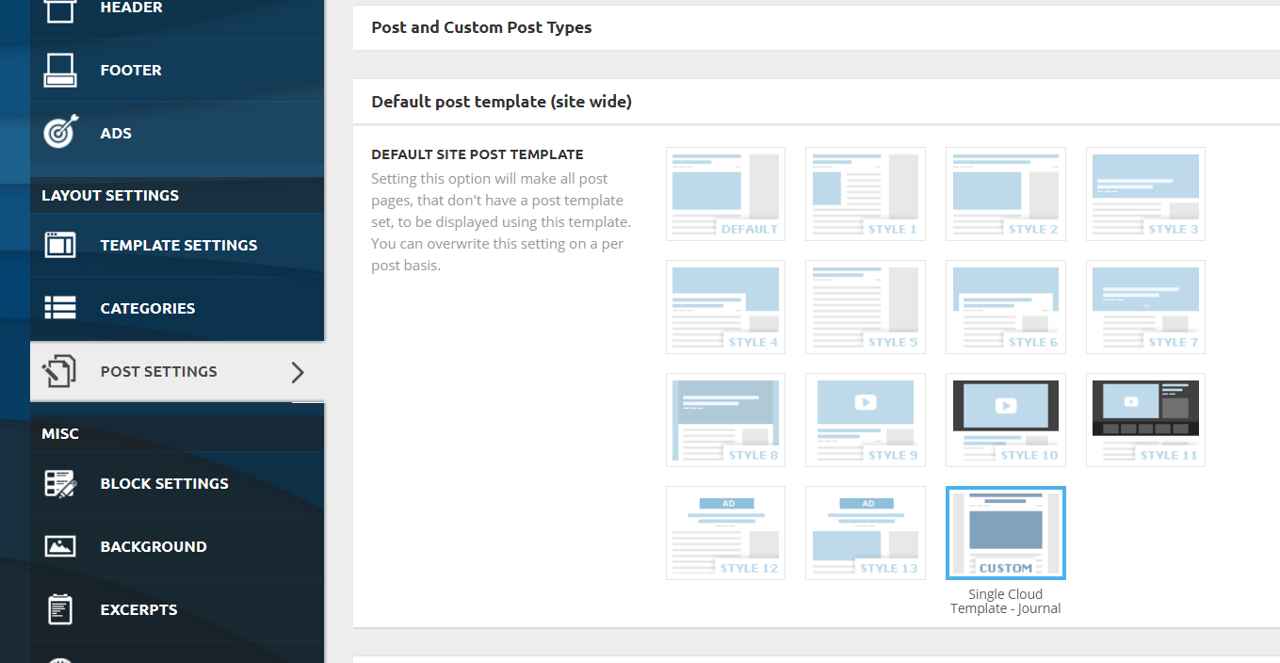Viewport: 1280px width, 663px height.
Task: Select the Default post template thumbnail
Action: [725, 194]
